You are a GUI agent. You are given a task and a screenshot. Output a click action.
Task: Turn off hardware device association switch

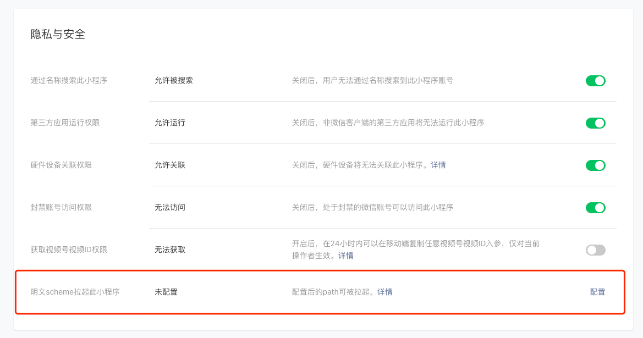(596, 165)
